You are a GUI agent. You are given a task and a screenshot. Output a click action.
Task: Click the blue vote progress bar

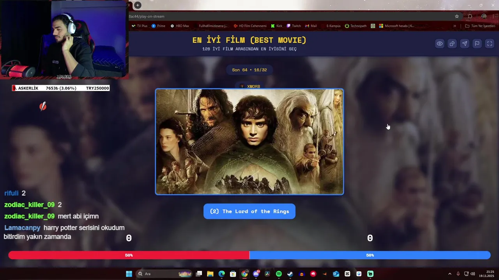370,255
